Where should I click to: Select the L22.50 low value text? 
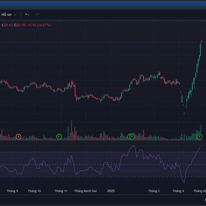coord(7,25)
